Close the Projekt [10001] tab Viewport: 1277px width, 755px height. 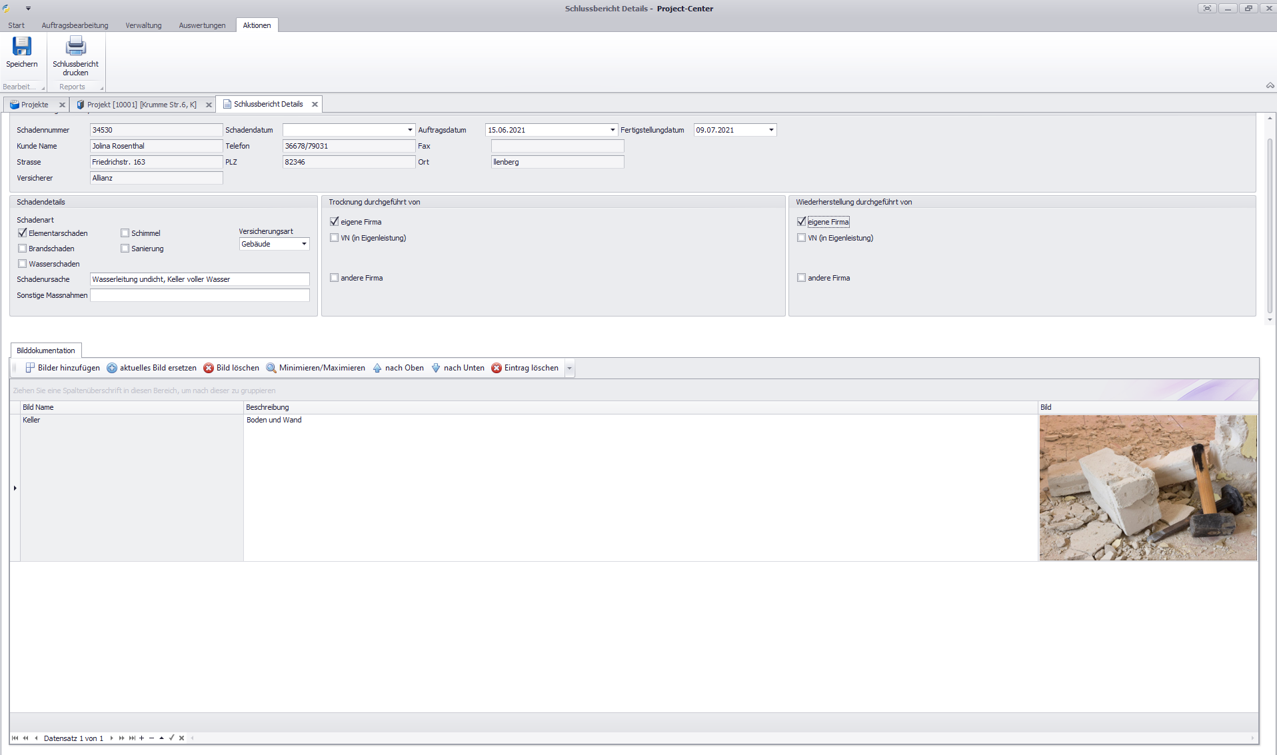pos(209,105)
